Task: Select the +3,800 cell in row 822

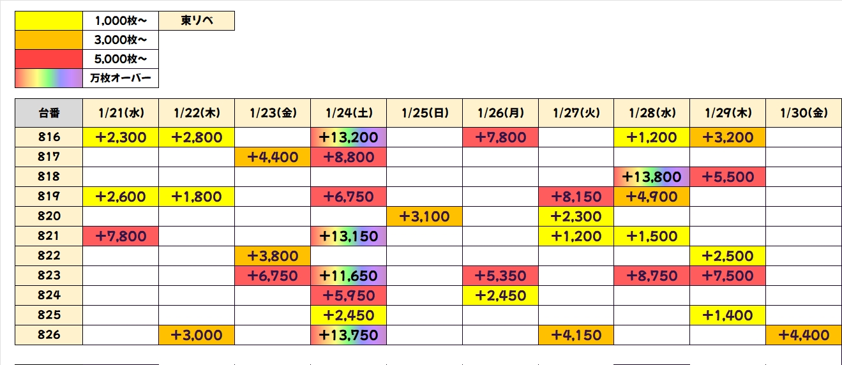Action: tap(273, 256)
